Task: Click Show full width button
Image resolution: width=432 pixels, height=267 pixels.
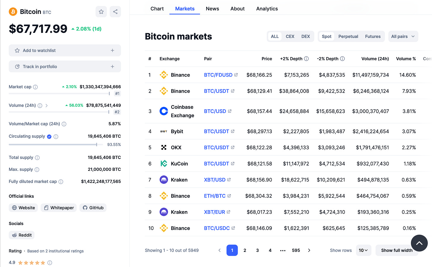Action: pos(397,250)
